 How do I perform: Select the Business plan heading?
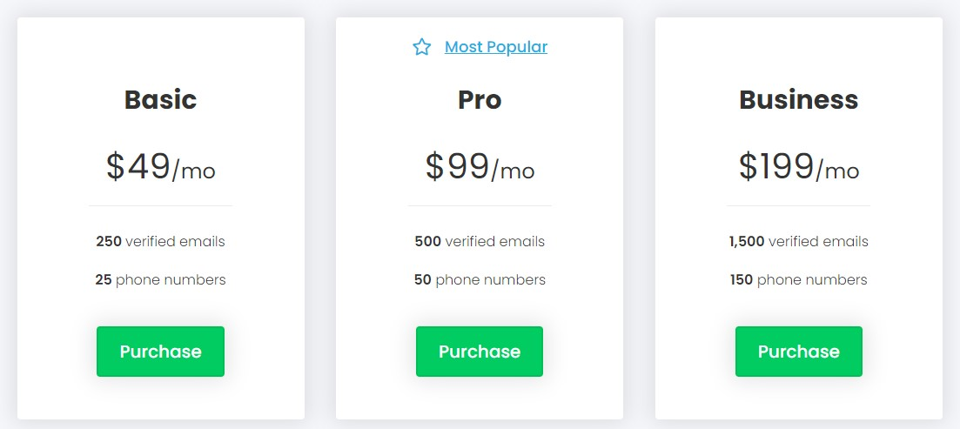click(x=798, y=100)
